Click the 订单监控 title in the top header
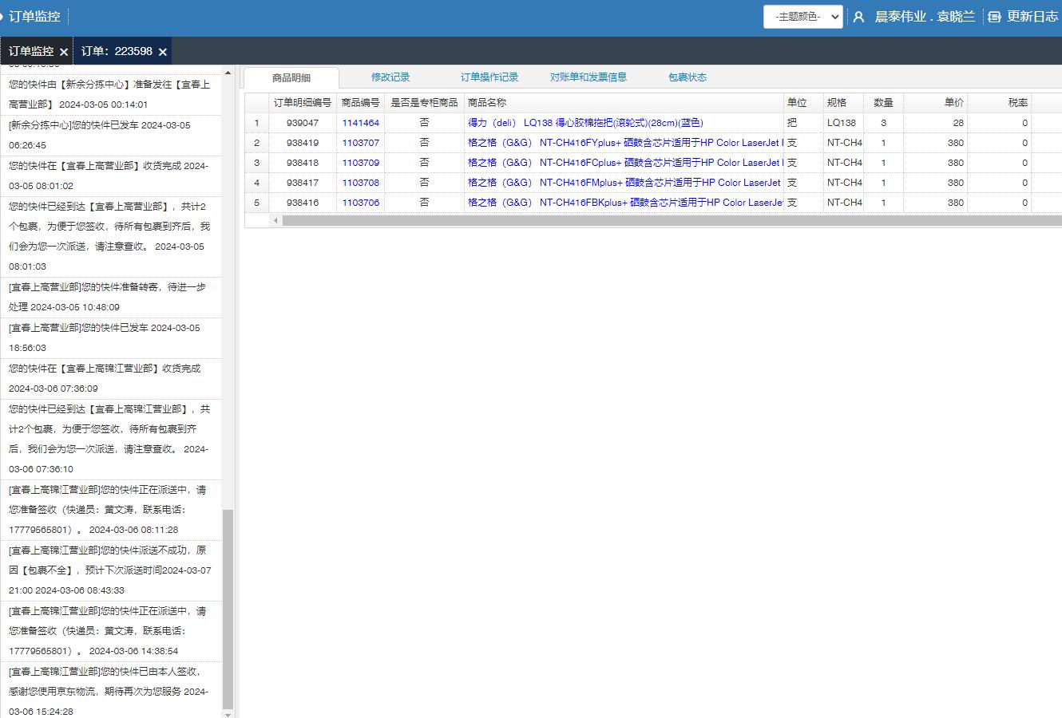The image size is (1062, 718). [x=34, y=16]
